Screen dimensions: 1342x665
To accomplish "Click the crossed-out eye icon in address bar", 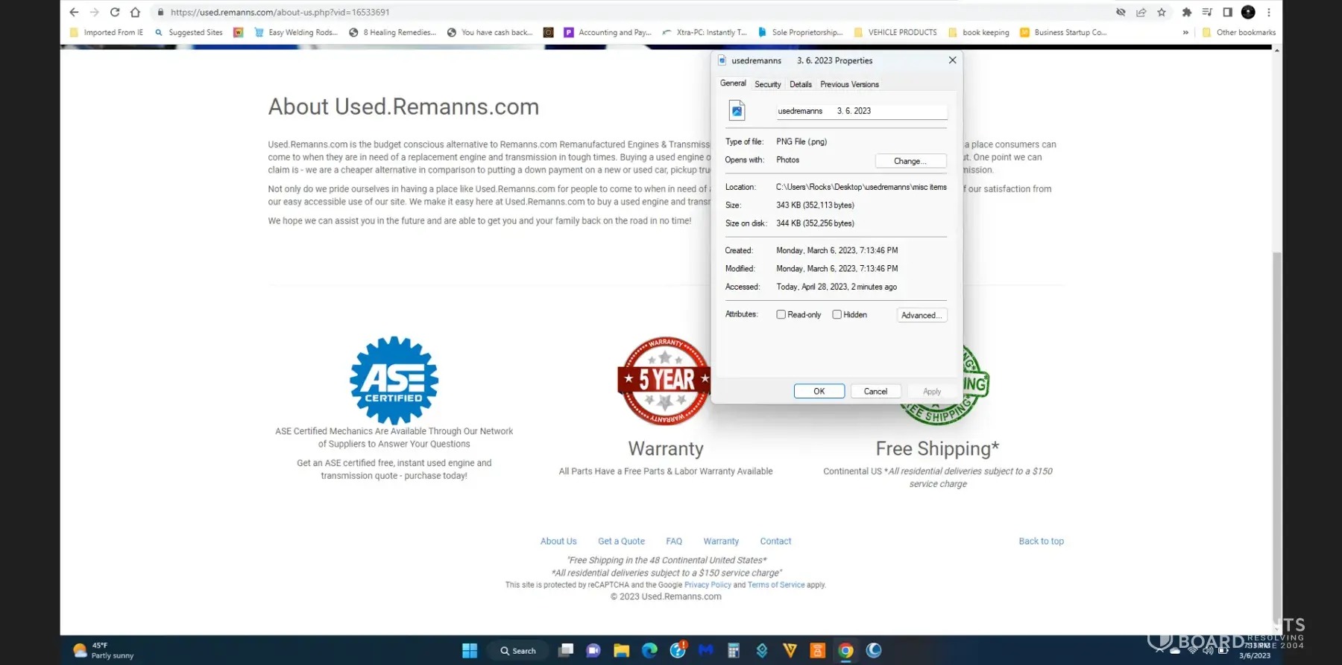I will 1121,12.
